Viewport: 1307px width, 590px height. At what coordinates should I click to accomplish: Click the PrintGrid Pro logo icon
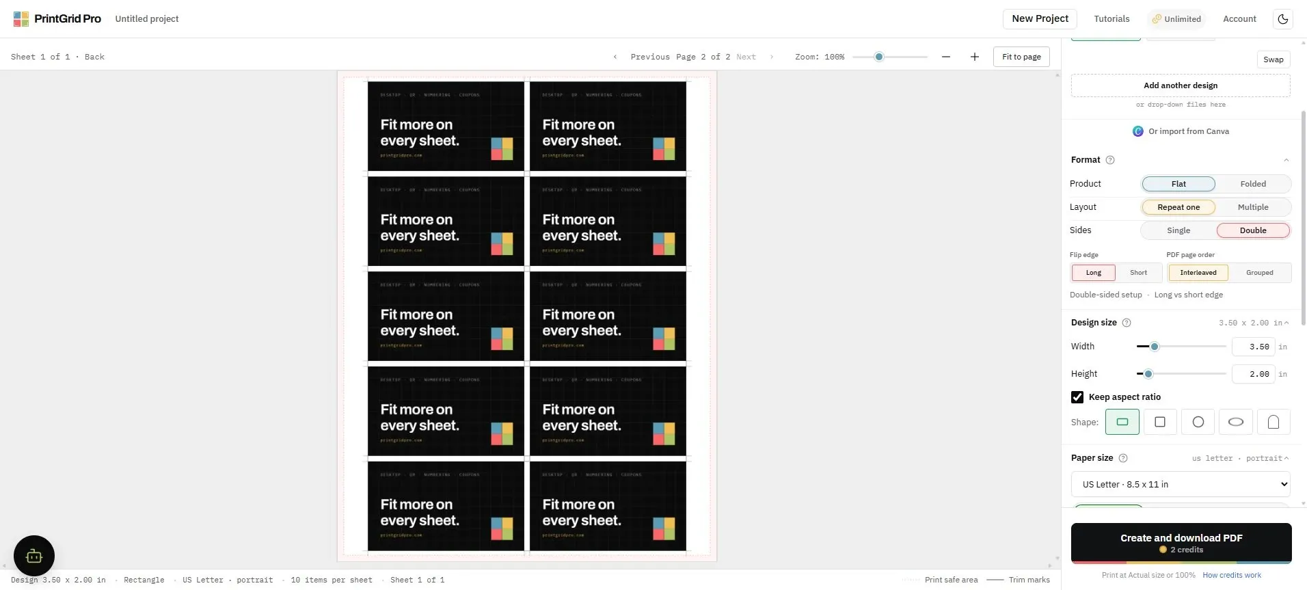(x=21, y=19)
